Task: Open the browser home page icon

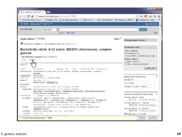Action: (32, 16)
